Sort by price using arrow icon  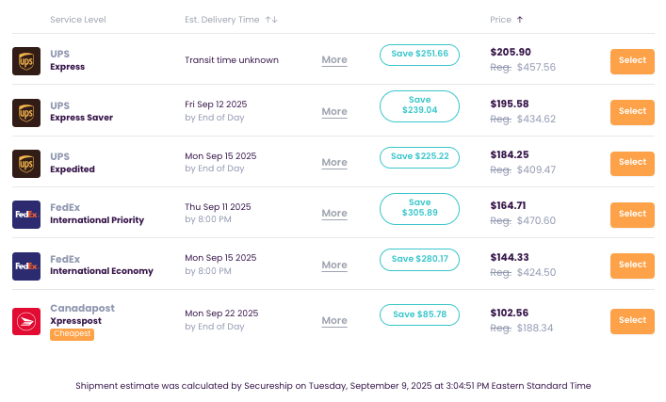[520, 19]
